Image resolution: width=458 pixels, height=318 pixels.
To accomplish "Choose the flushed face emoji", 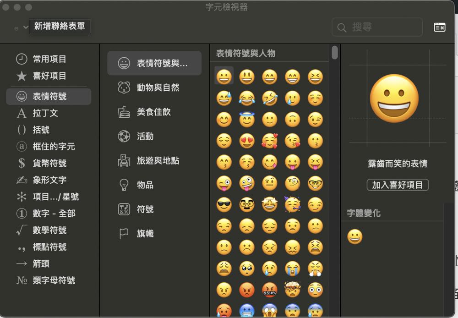I will click(315, 290).
